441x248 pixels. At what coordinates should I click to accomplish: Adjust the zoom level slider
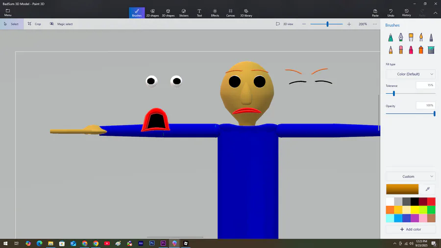(327, 24)
